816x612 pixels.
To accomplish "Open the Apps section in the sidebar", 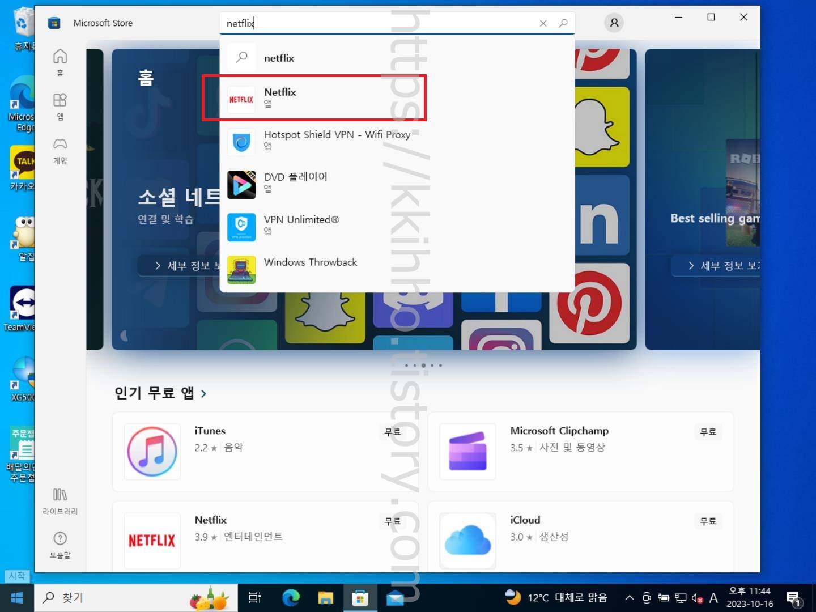I will click(x=60, y=107).
